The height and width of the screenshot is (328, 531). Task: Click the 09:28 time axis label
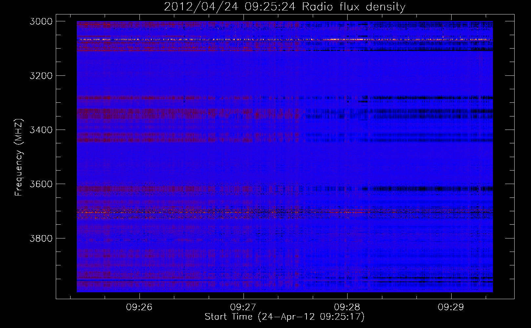pos(347,307)
